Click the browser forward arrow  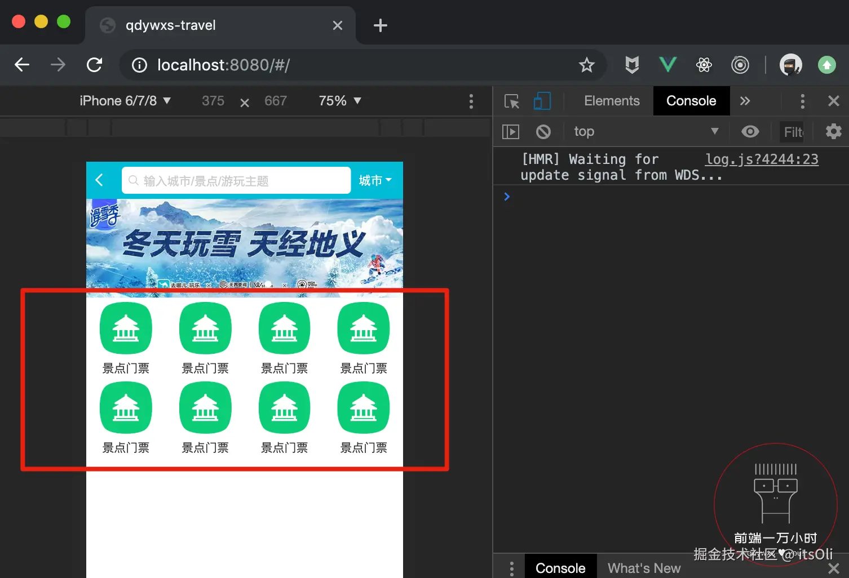point(58,65)
